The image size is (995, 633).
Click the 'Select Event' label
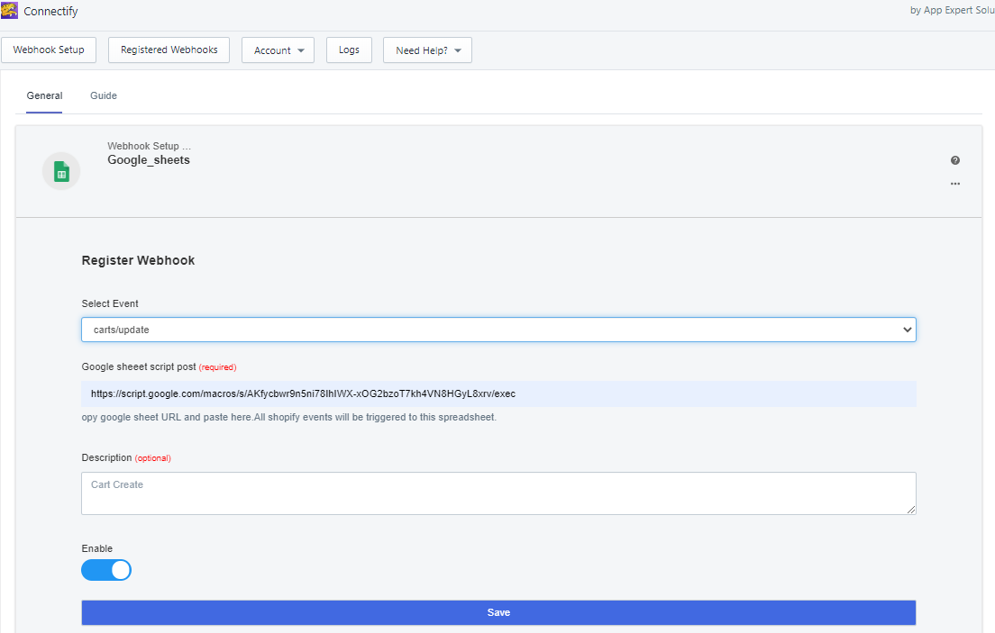(x=110, y=303)
